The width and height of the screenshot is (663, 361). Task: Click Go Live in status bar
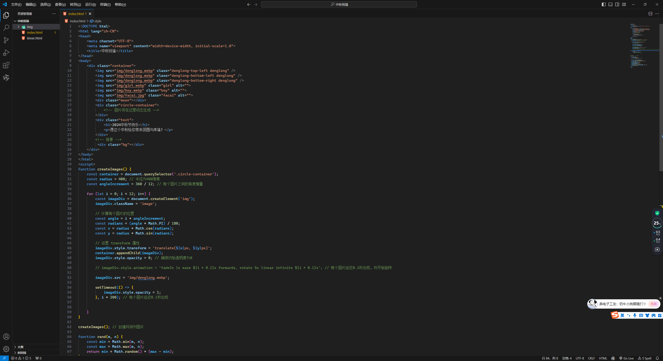coord(626,358)
